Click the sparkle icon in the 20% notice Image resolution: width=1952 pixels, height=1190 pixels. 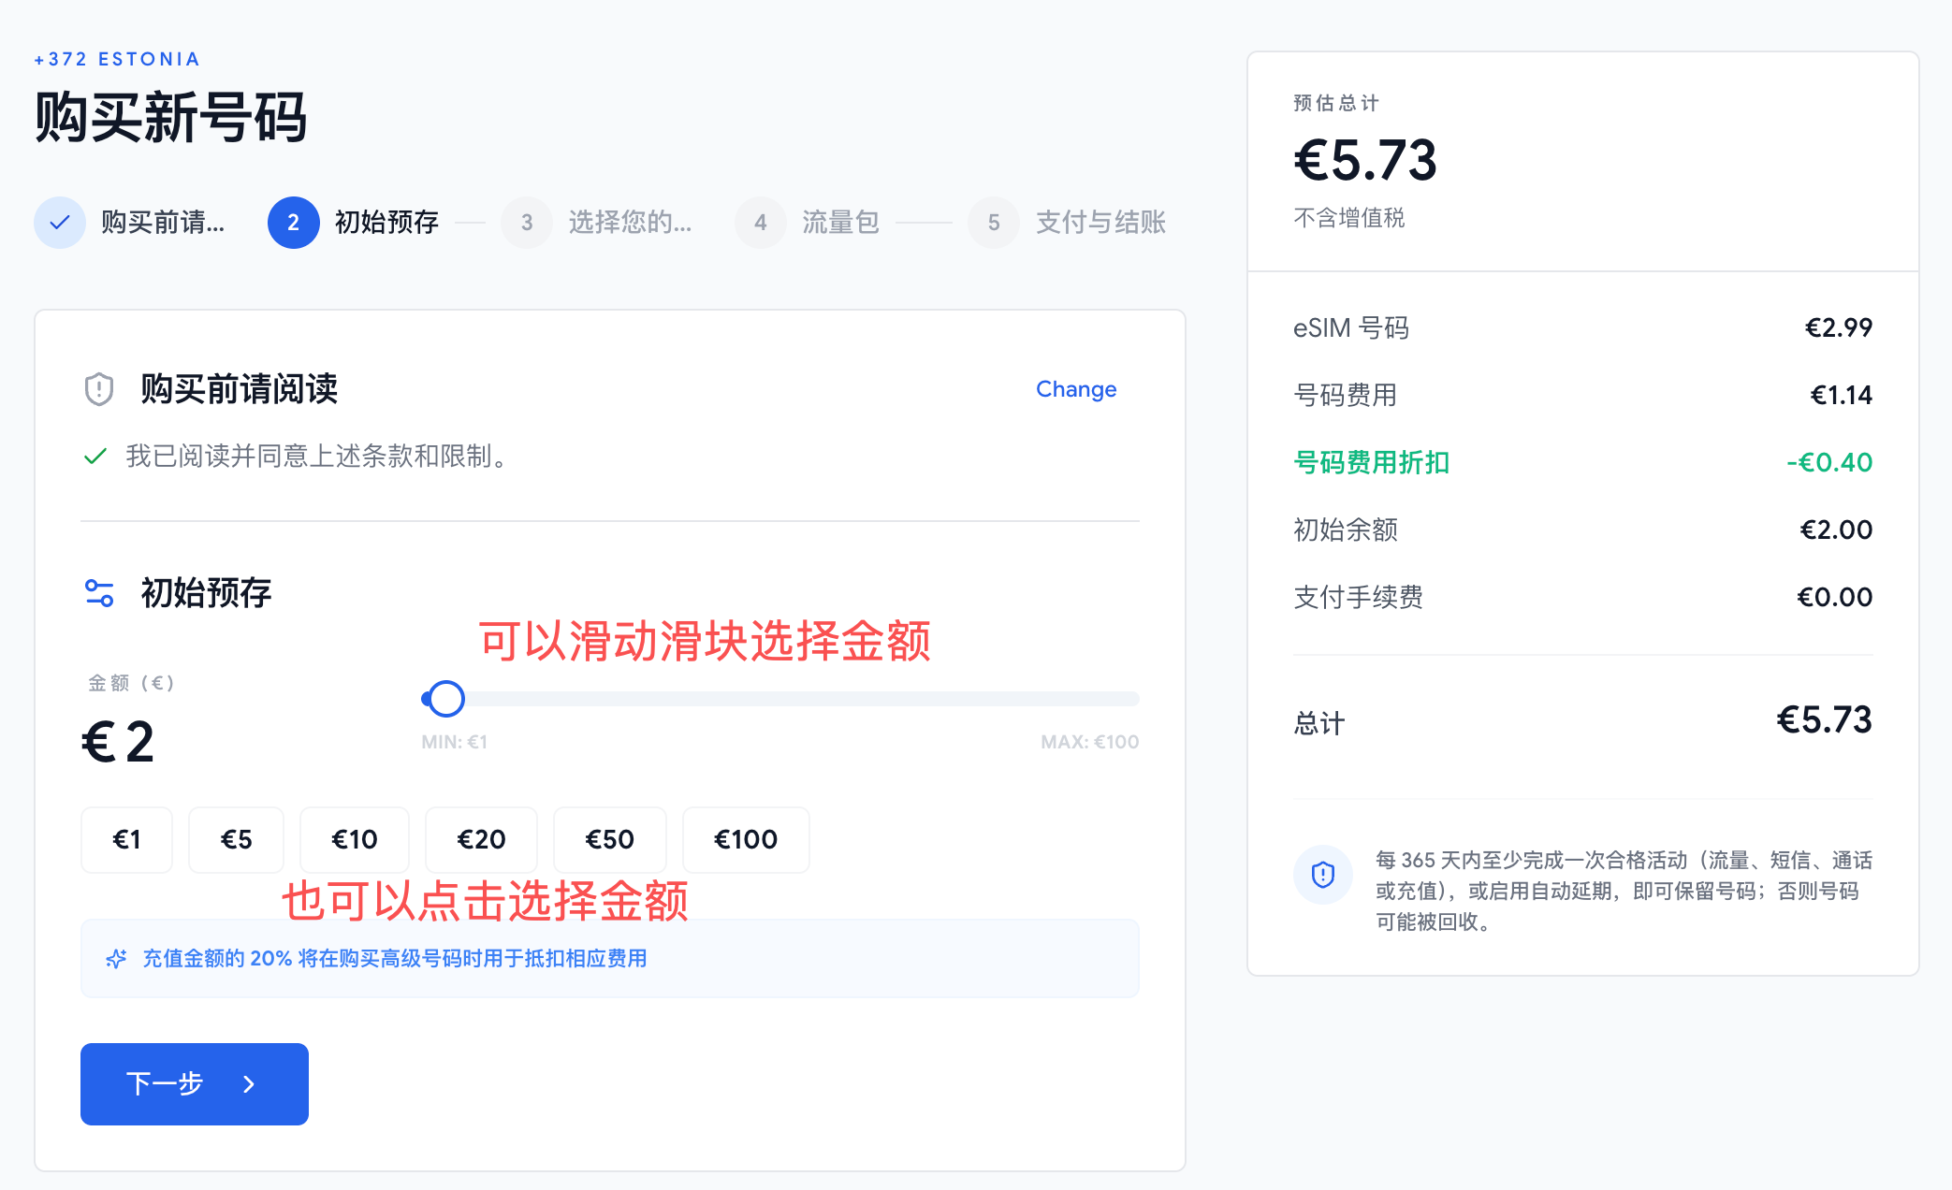116,959
